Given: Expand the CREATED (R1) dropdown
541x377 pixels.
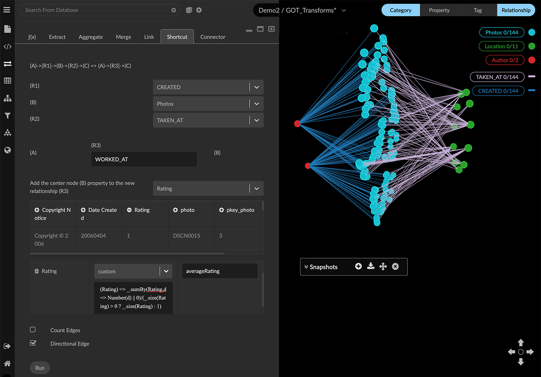Looking at the screenshot, I should coord(256,87).
